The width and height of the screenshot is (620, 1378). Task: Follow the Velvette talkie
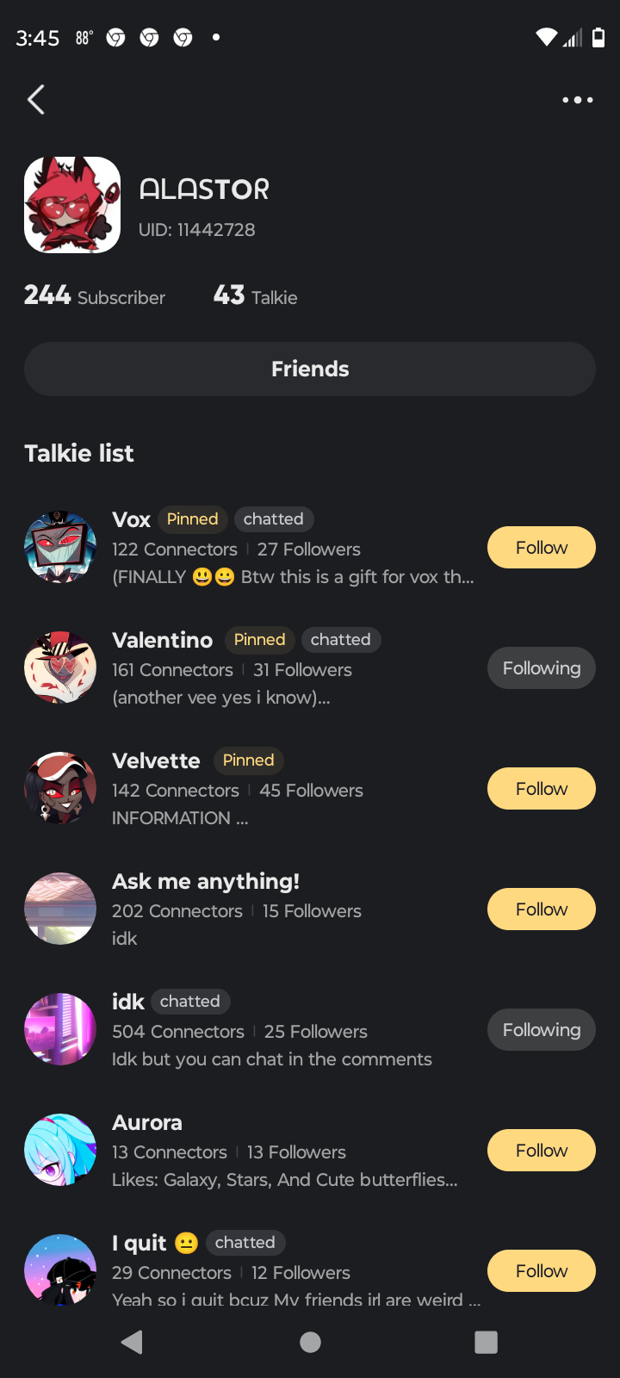(541, 789)
